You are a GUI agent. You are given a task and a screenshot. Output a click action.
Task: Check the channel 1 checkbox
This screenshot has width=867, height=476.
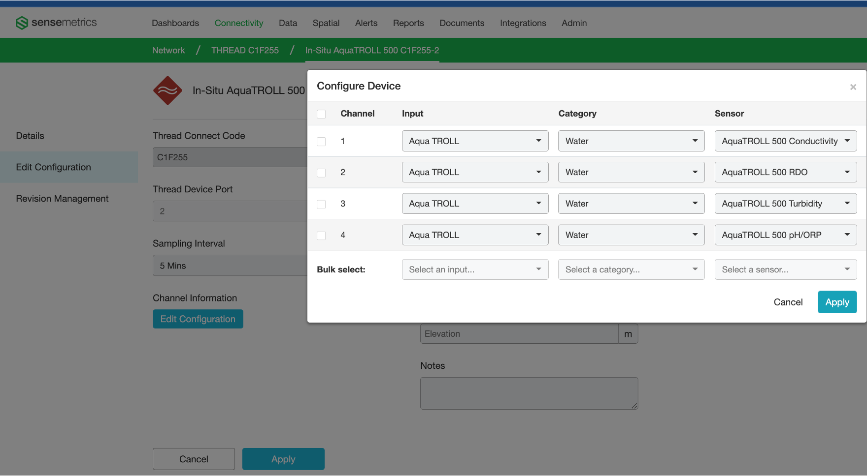321,142
